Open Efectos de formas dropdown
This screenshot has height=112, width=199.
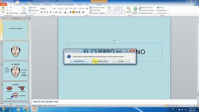click(146, 13)
